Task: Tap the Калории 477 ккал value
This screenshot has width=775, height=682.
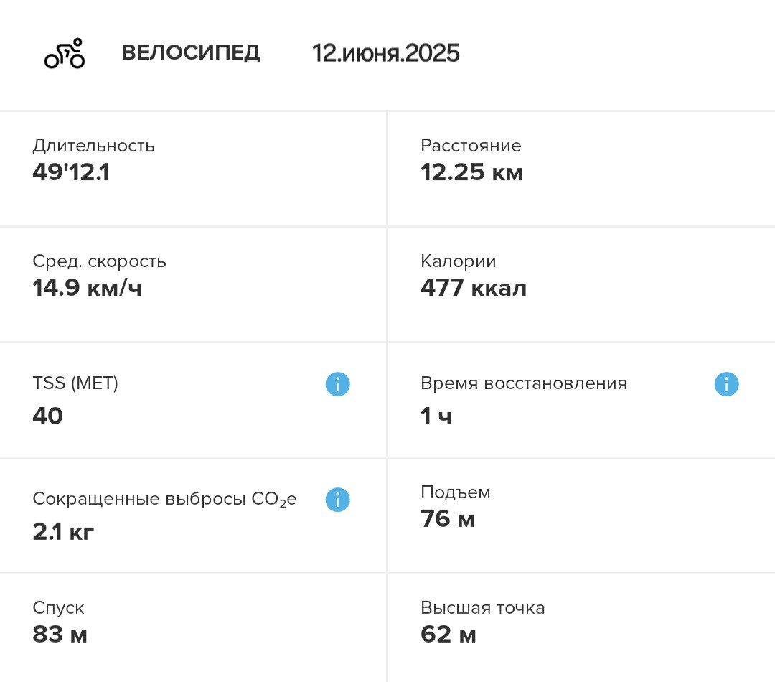Action: [474, 288]
